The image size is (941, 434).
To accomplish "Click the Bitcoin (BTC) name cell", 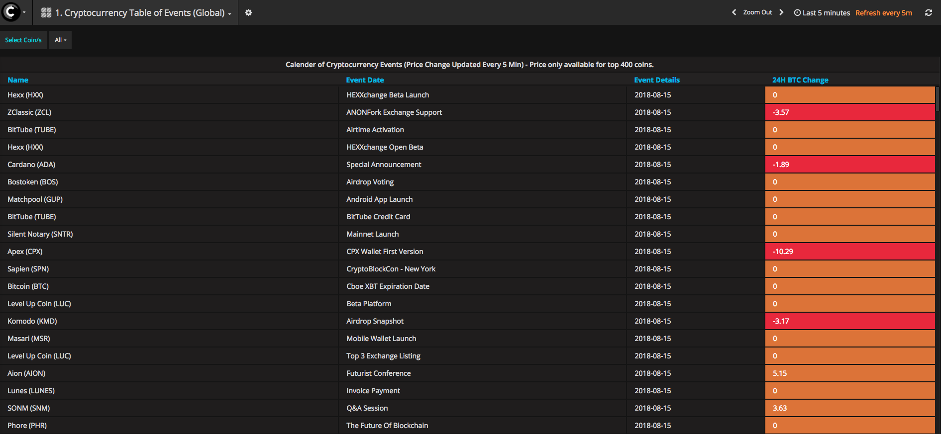I will [169, 286].
